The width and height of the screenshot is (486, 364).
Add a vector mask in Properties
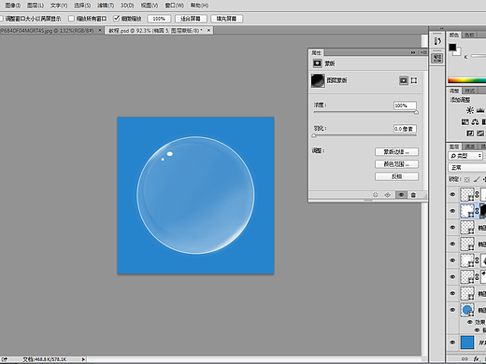tap(414, 80)
